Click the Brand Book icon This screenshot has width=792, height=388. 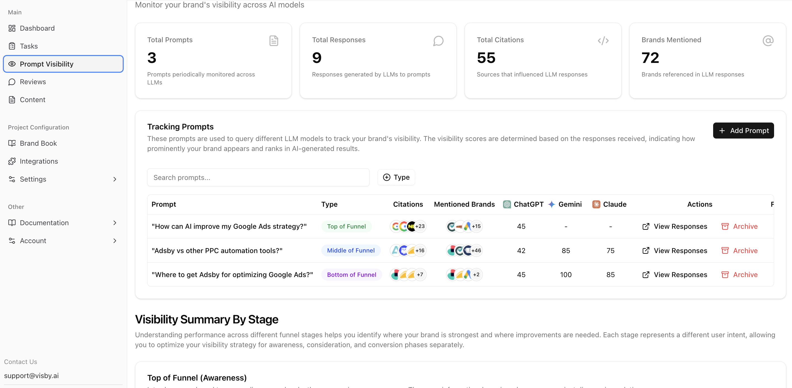click(x=12, y=143)
